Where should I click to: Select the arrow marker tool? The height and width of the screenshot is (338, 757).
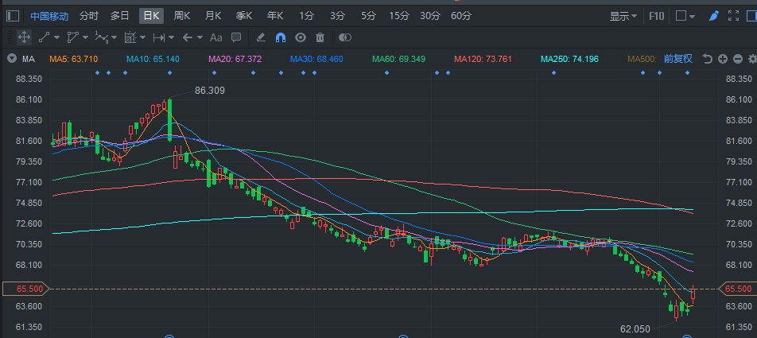187,37
